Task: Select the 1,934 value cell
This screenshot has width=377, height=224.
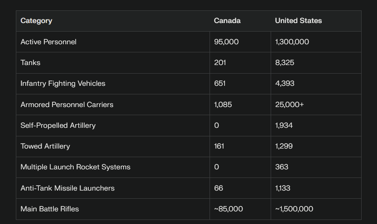Action: click(x=284, y=126)
